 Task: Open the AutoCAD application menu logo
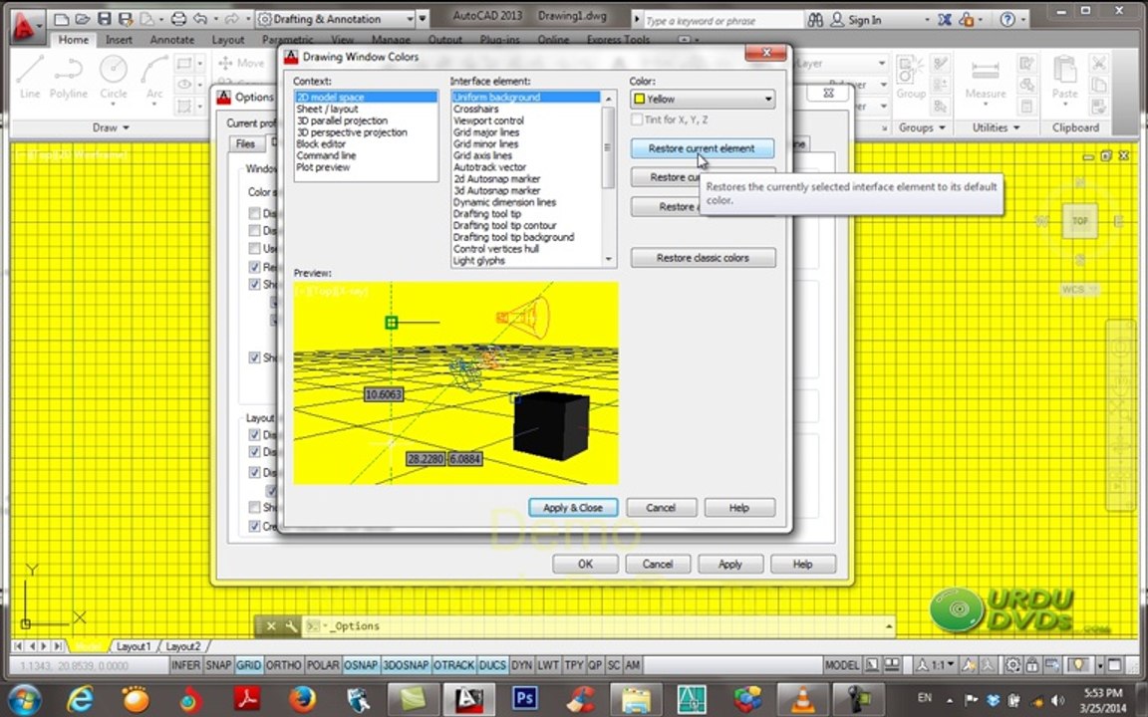tap(24, 28)
